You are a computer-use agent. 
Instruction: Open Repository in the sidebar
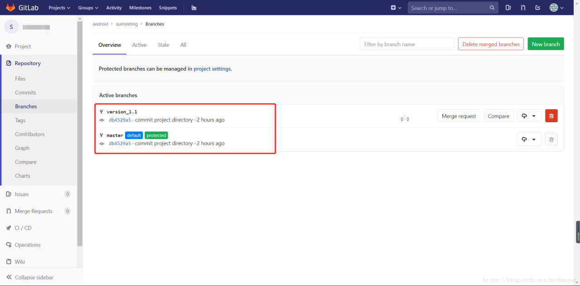[28, 63]
